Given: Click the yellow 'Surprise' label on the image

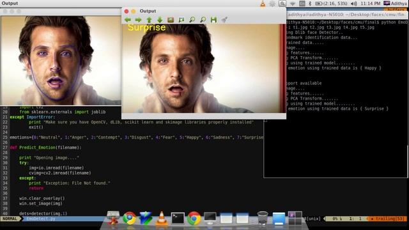Looking at the screenshot, I should click(x=146, y=27).
